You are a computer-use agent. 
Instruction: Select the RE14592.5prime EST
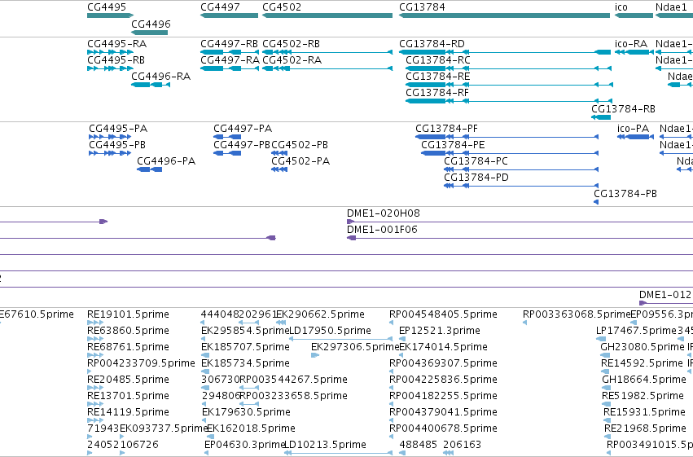coord(605,371)
